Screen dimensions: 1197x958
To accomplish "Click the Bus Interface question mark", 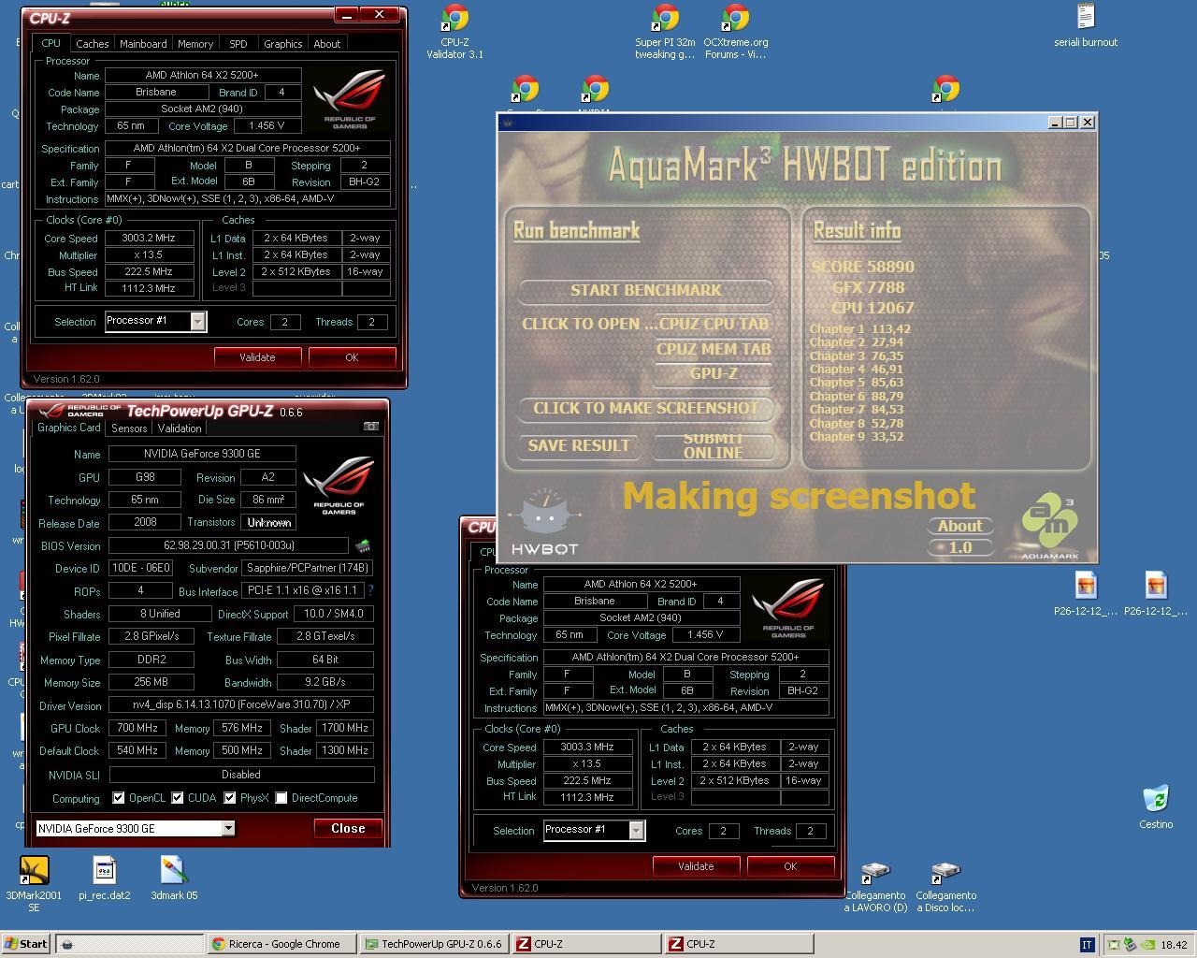I will [370, 590].
